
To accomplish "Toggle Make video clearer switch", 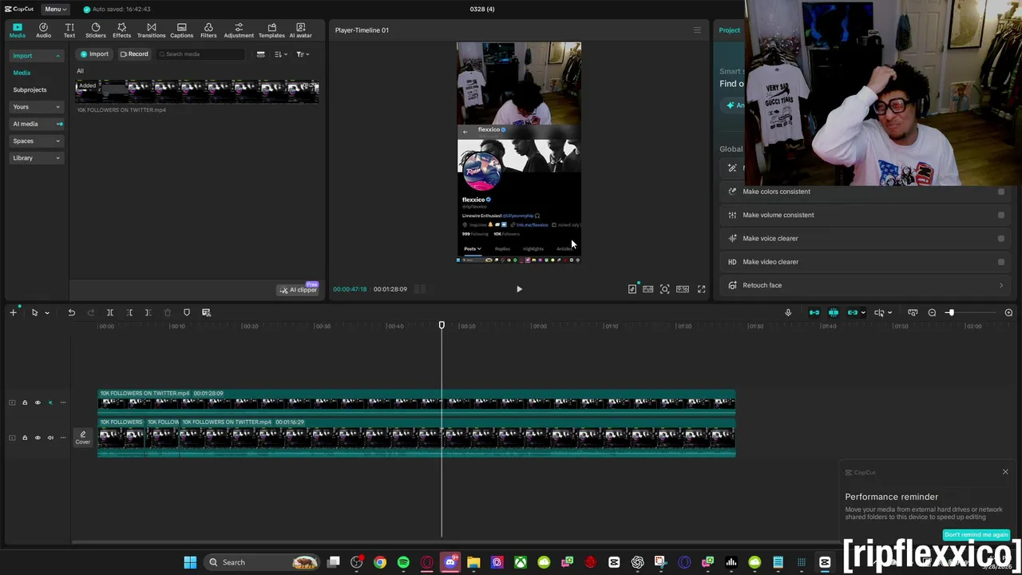I will pyautogui.click(x=1000, y=262).
